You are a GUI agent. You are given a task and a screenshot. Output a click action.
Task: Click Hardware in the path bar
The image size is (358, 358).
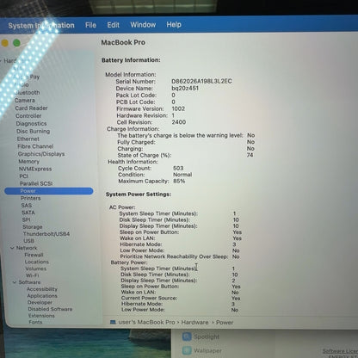coord(194,323)
